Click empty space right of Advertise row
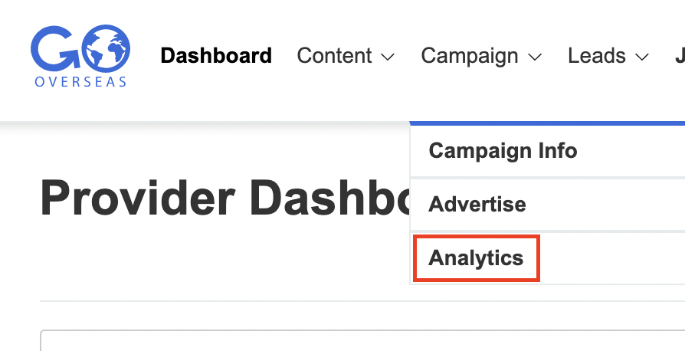This screenshot has width=685, height=351. click(608, 205)
